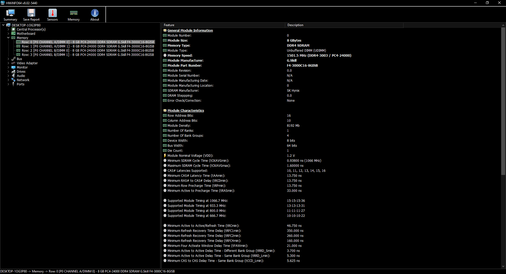Viewport: 506px width, 274px height.
Task: Click the right pane vertical scrollbar thumb
Action: (503, 101)
